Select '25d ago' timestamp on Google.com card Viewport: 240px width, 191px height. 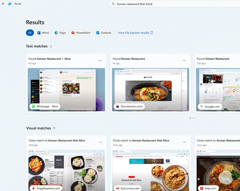(x=201, y=63)
